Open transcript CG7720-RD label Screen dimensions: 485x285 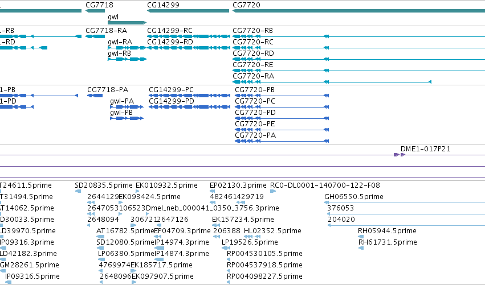pyautogui.click(x=253, y=53)
